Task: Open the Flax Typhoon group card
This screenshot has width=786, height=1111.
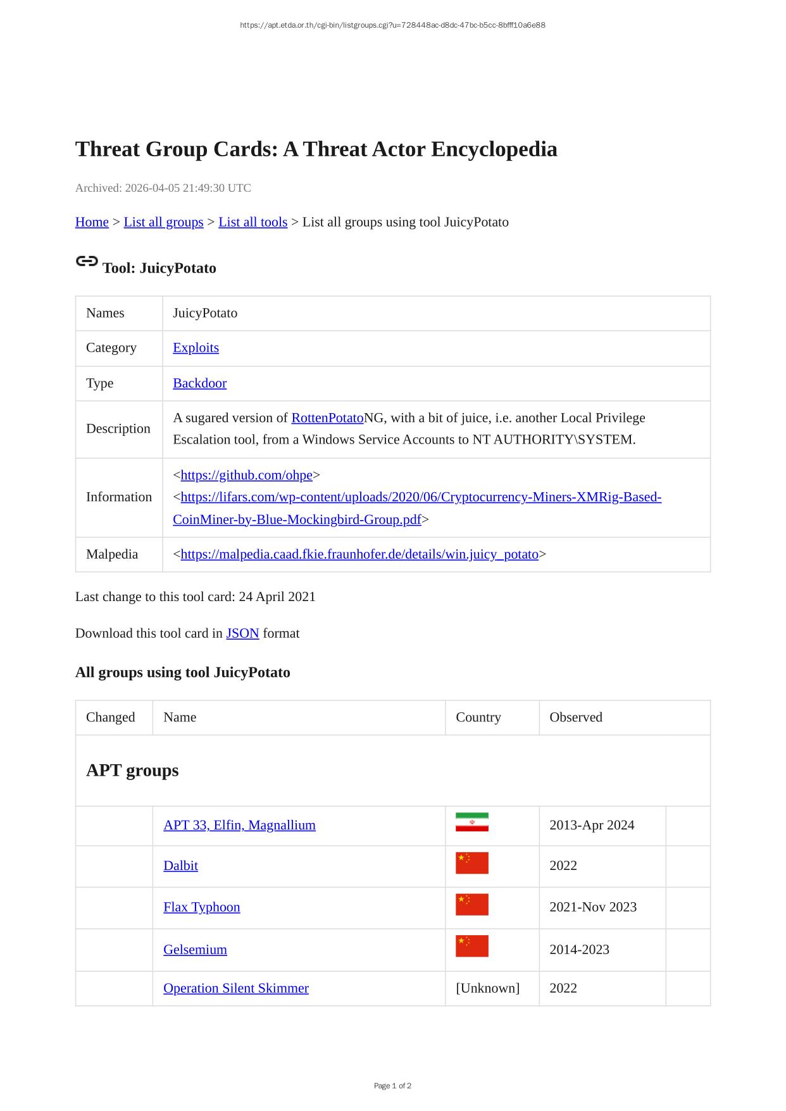Action: pyautogui.click(x=201, y=907)
